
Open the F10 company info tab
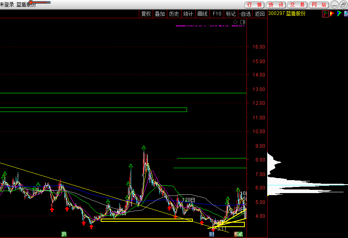217,14
